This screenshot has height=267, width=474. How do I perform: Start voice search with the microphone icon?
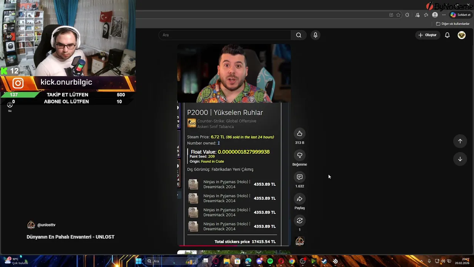coord(315,35)
